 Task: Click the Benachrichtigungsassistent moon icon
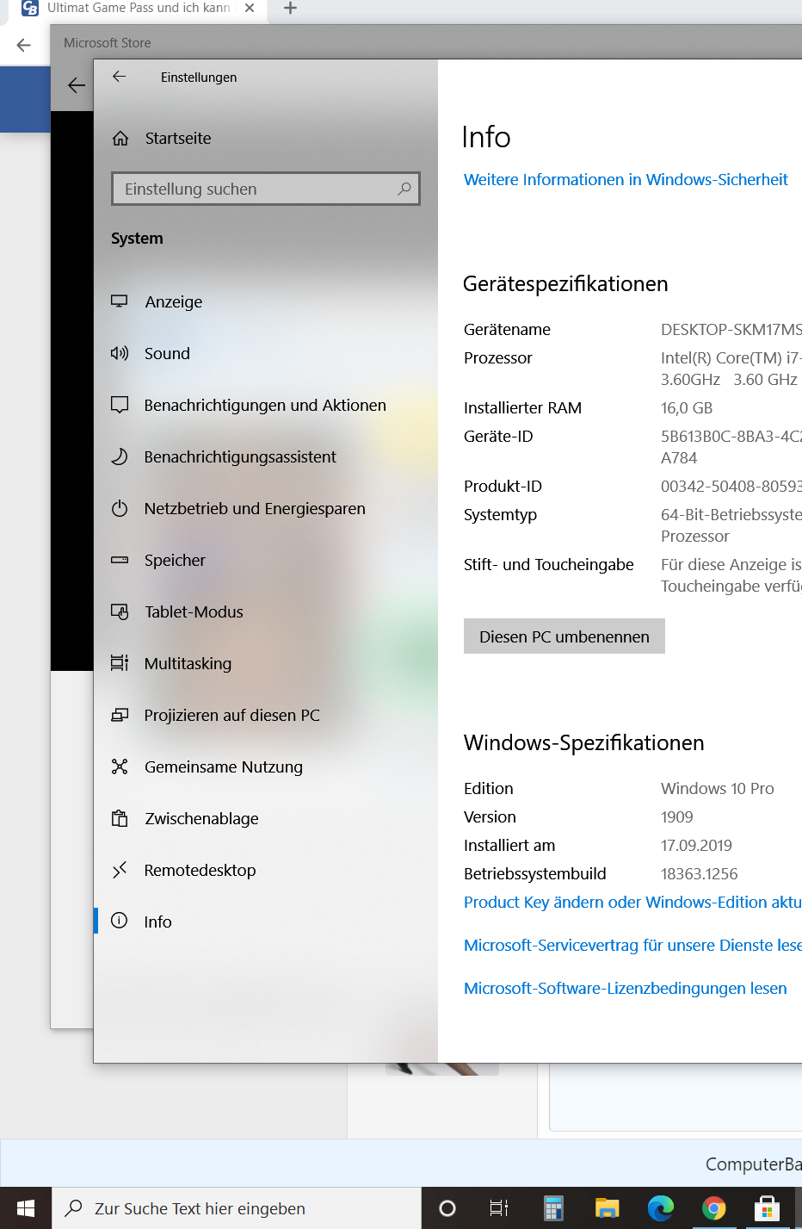click(x=120, y=456)
